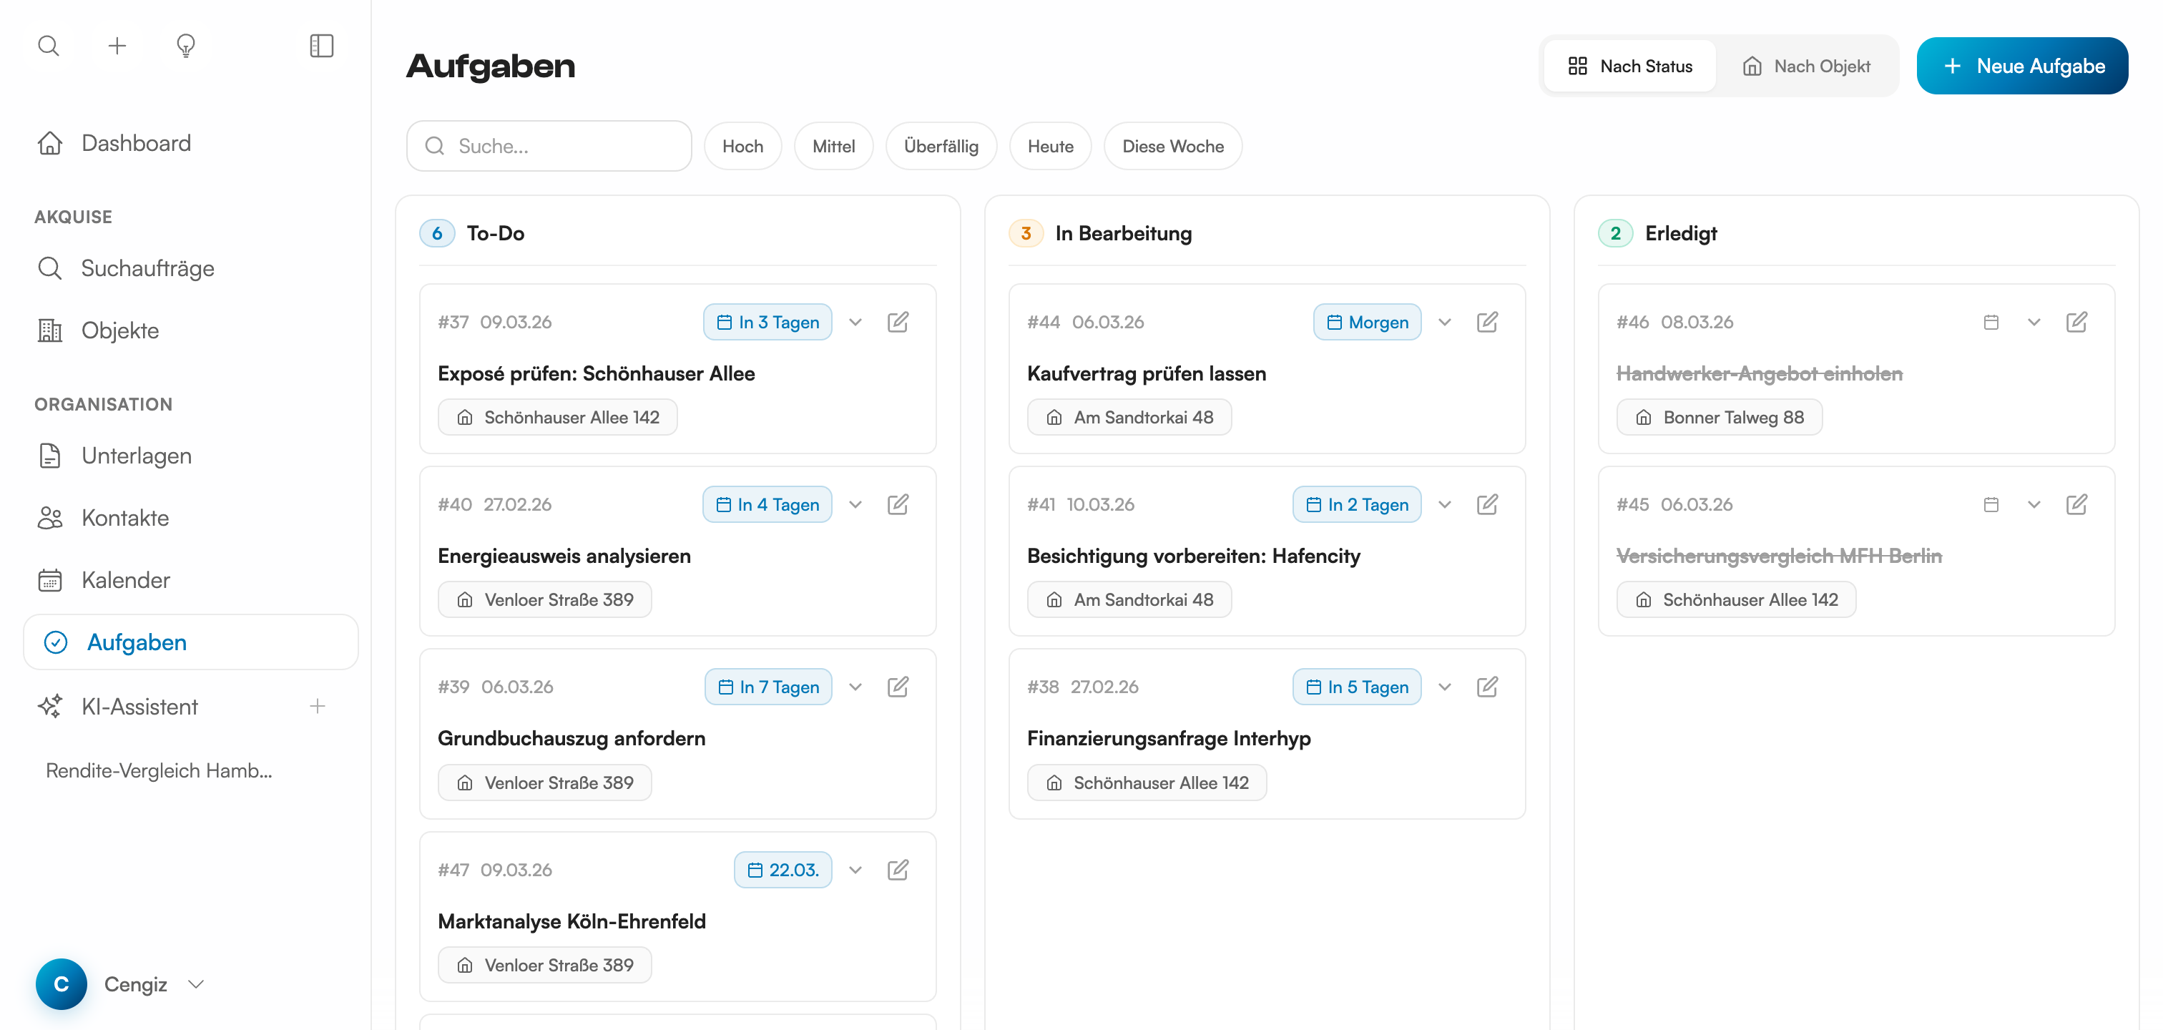Click the search magnifier icon in sidebar header
Viewport: 2163px width, 1030px height.
(49, 45)
